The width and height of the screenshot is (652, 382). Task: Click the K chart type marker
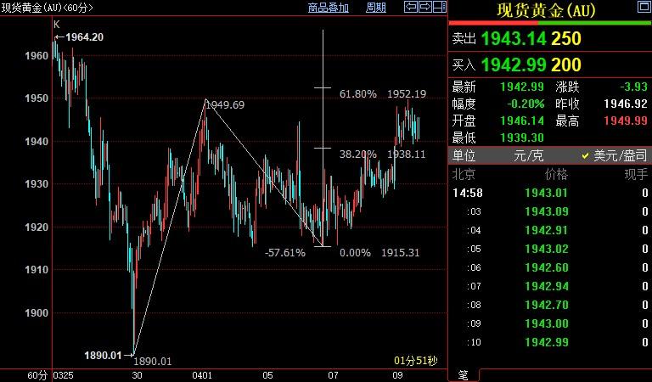pos(57,25)
